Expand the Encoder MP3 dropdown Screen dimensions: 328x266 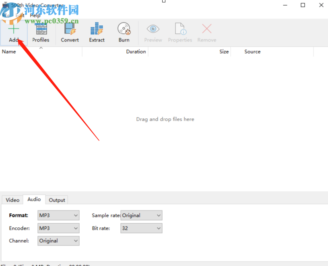click(58, 228)
